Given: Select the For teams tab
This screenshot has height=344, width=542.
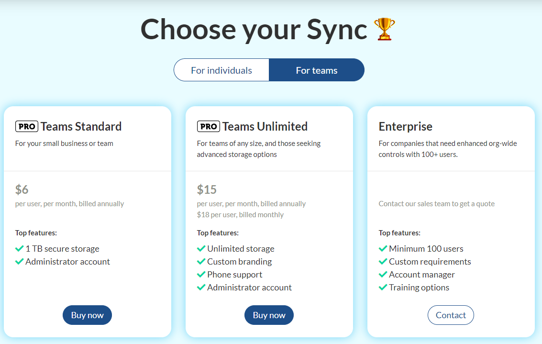Looking at the screenshot, I should click(317, 70).
